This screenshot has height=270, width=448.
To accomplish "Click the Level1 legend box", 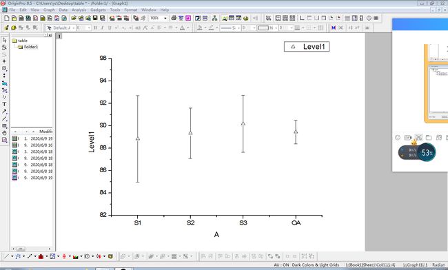I will 307,47.
